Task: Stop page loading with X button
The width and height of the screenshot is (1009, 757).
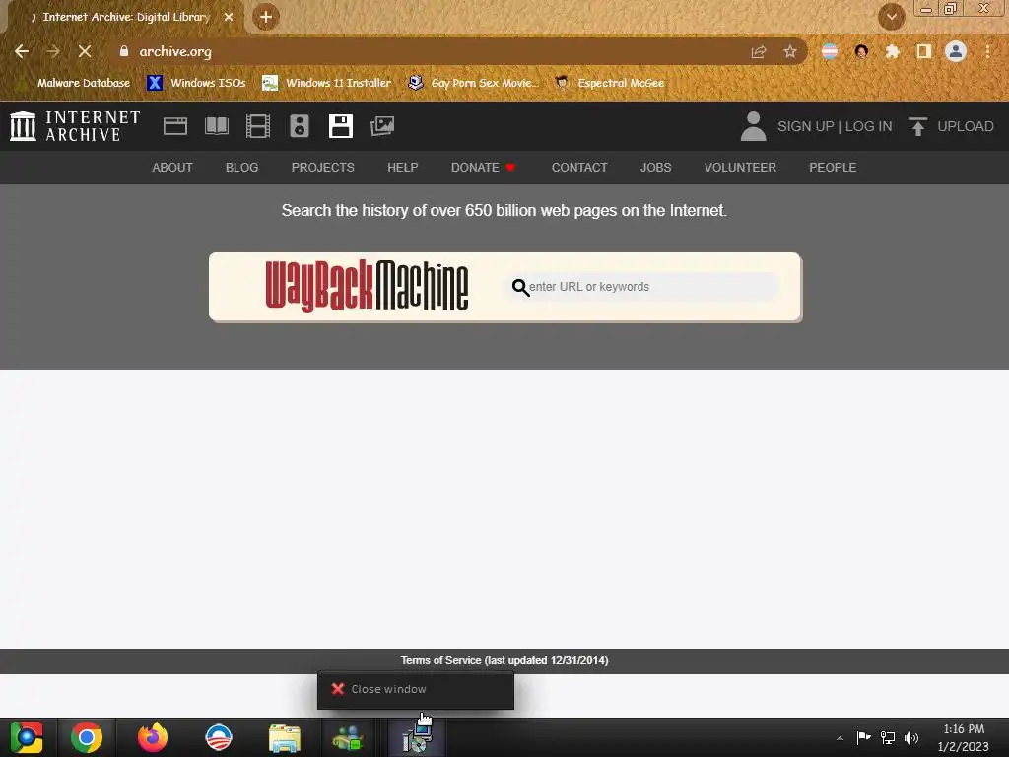Action: [x=85, y=51]
